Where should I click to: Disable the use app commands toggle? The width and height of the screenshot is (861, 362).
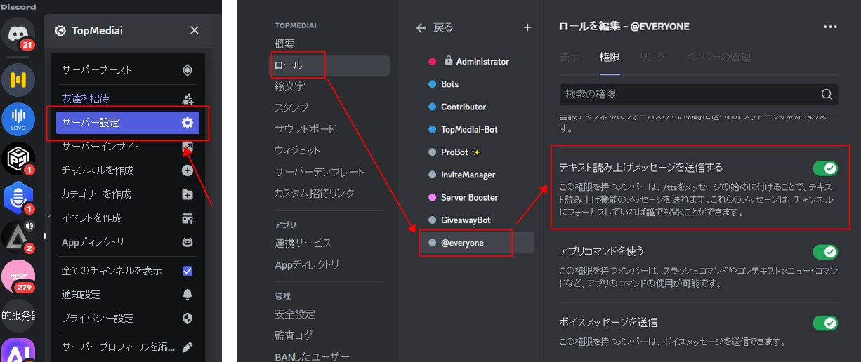(824, 251)
